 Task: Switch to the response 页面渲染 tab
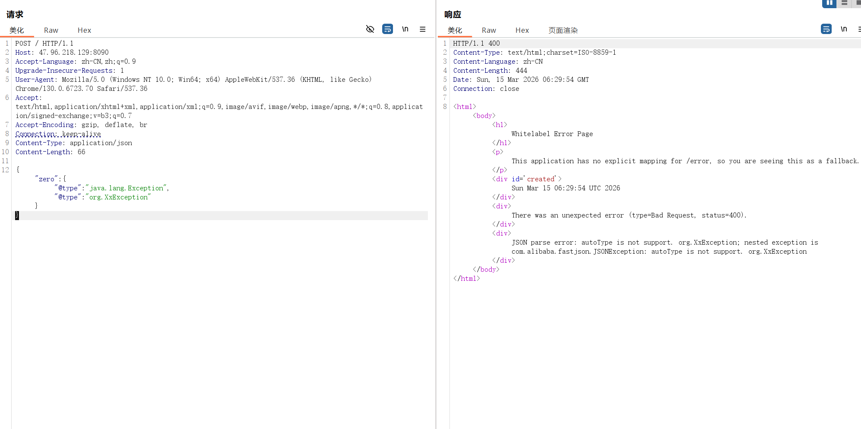(563, 30)
